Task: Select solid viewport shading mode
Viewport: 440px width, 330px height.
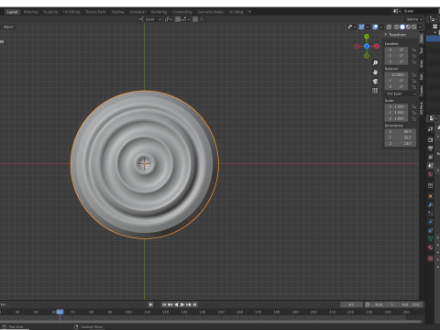Action: click(x=402, y=27)
